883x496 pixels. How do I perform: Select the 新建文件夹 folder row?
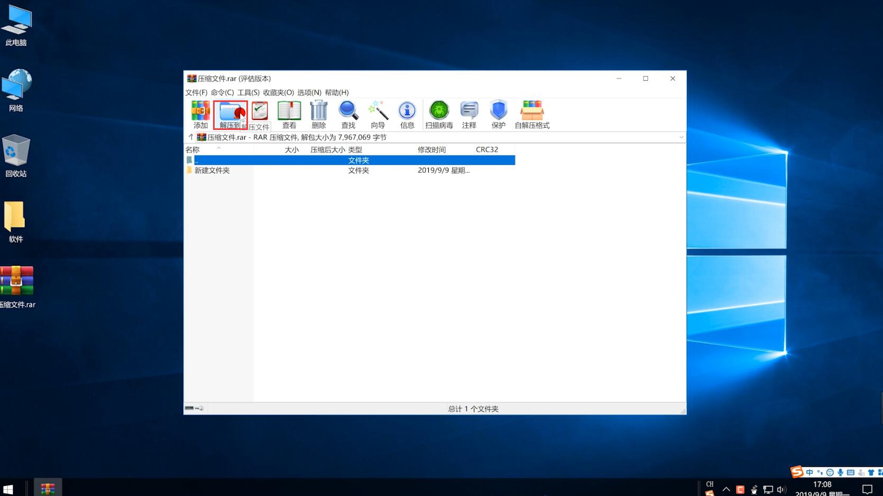(x=349, y=170)
